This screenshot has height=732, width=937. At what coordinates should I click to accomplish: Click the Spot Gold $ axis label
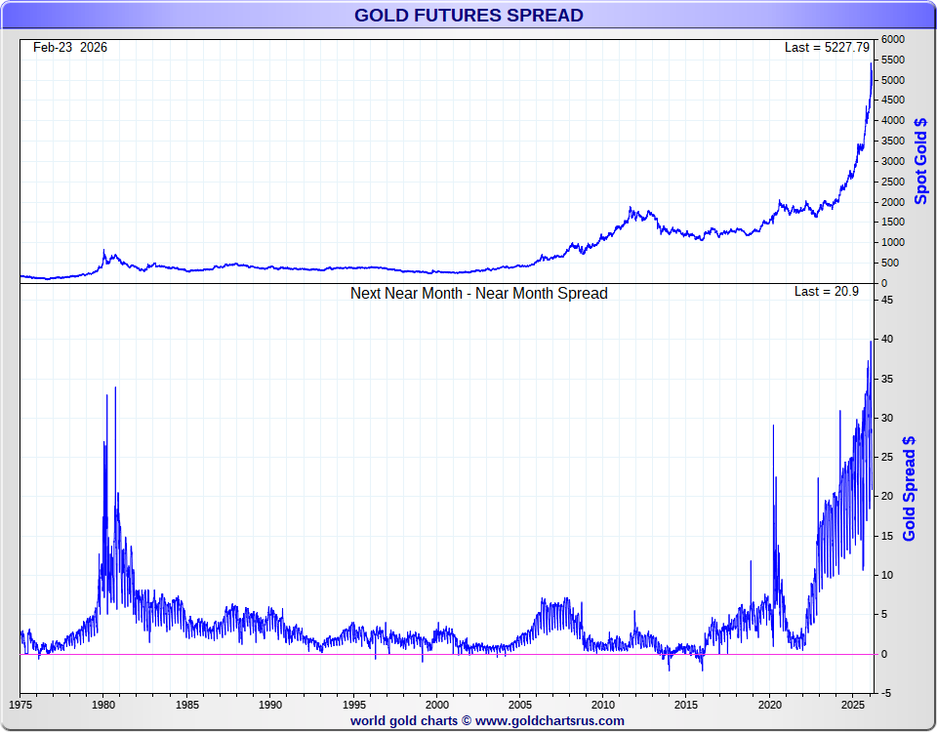pos(921,161)
